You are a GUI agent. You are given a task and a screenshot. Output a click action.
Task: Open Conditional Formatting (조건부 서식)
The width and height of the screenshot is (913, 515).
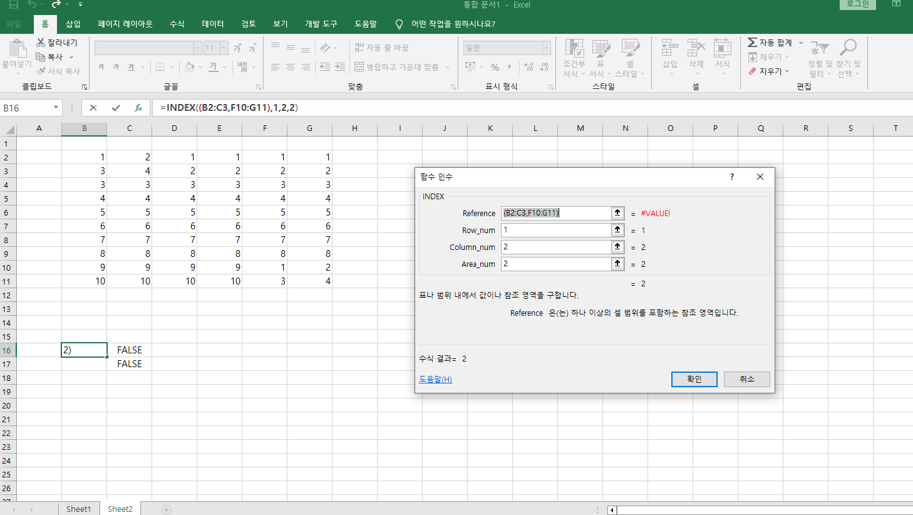[574, 58]
